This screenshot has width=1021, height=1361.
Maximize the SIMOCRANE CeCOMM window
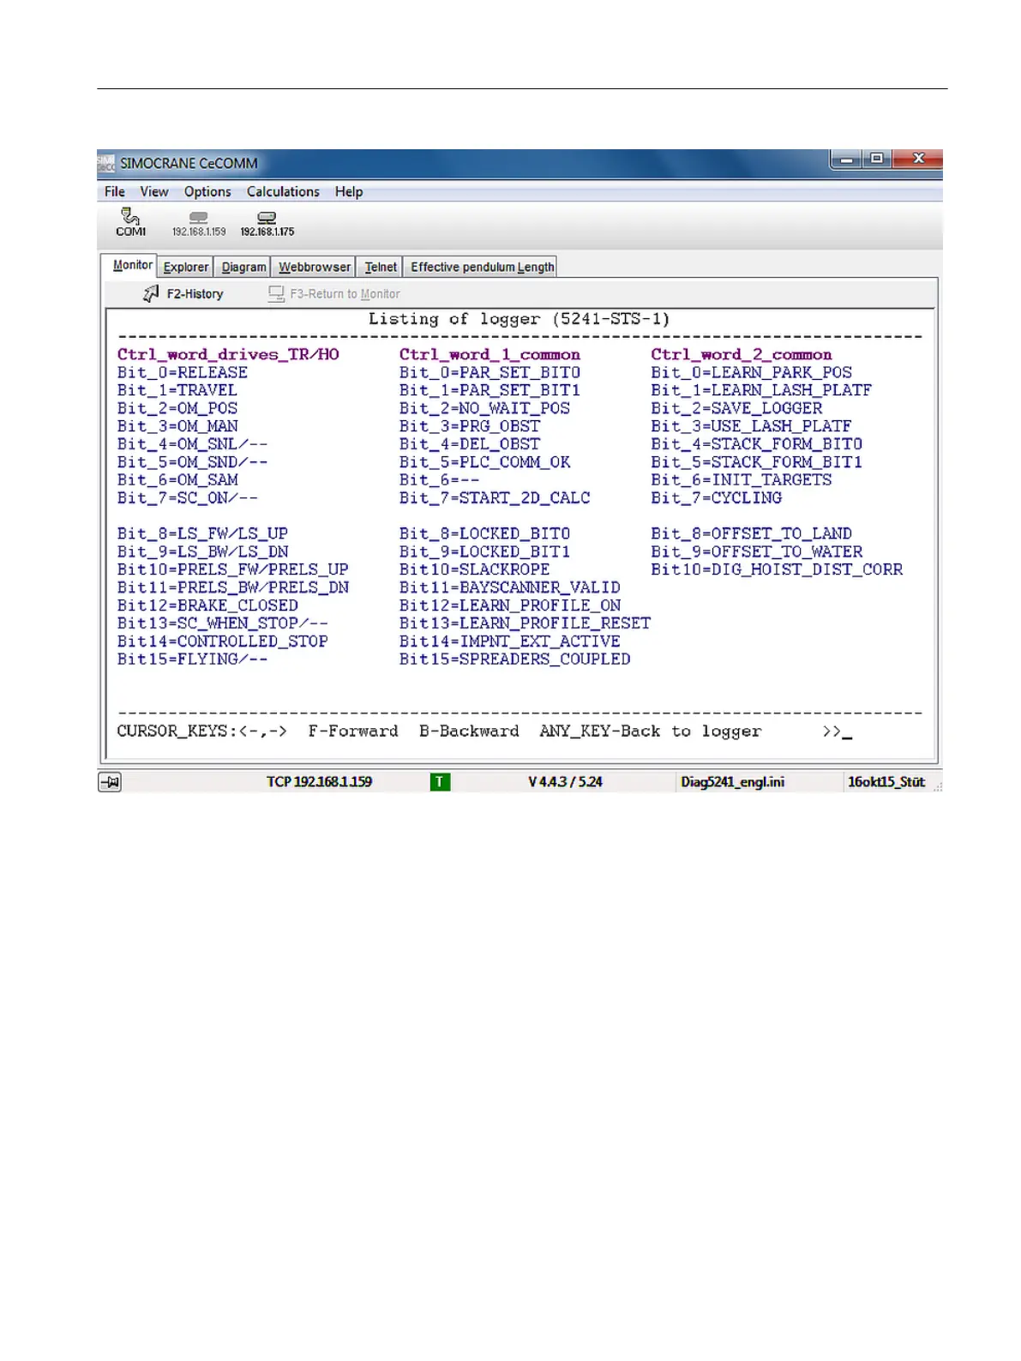pyautogui.click(x=877, y=160)
